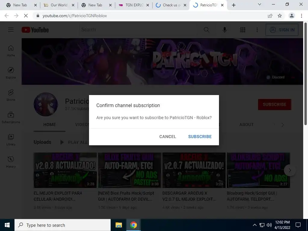
Task: Open Arceus X v2.0.8 Actualizado thumbnail
Action: (65, 170)
